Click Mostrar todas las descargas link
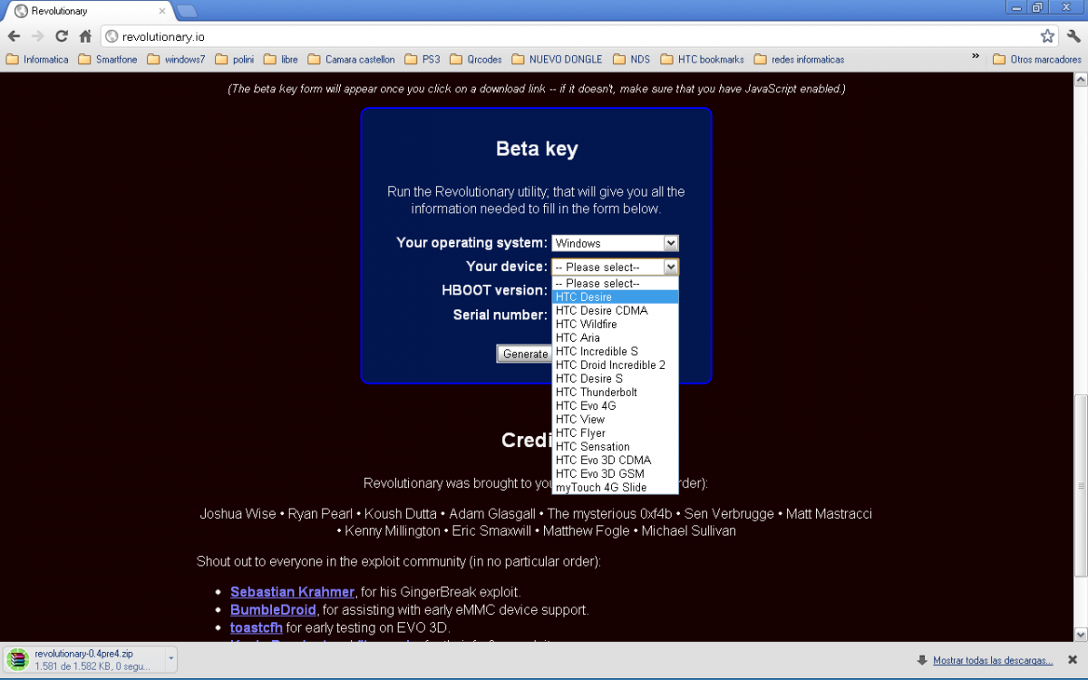Image resolution: width=1088 pixels, height=680 pixels. (993, 660)
